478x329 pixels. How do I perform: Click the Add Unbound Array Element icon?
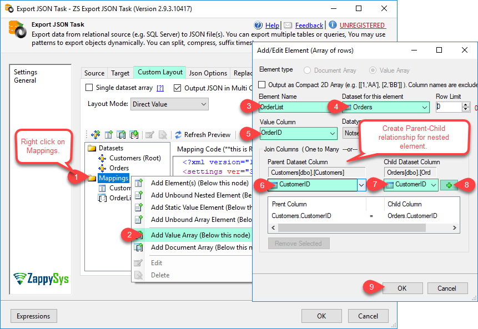coord(139,219)
